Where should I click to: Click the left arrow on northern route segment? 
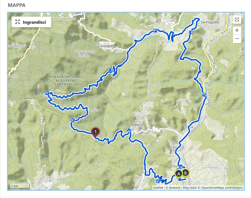coord(155,30)
